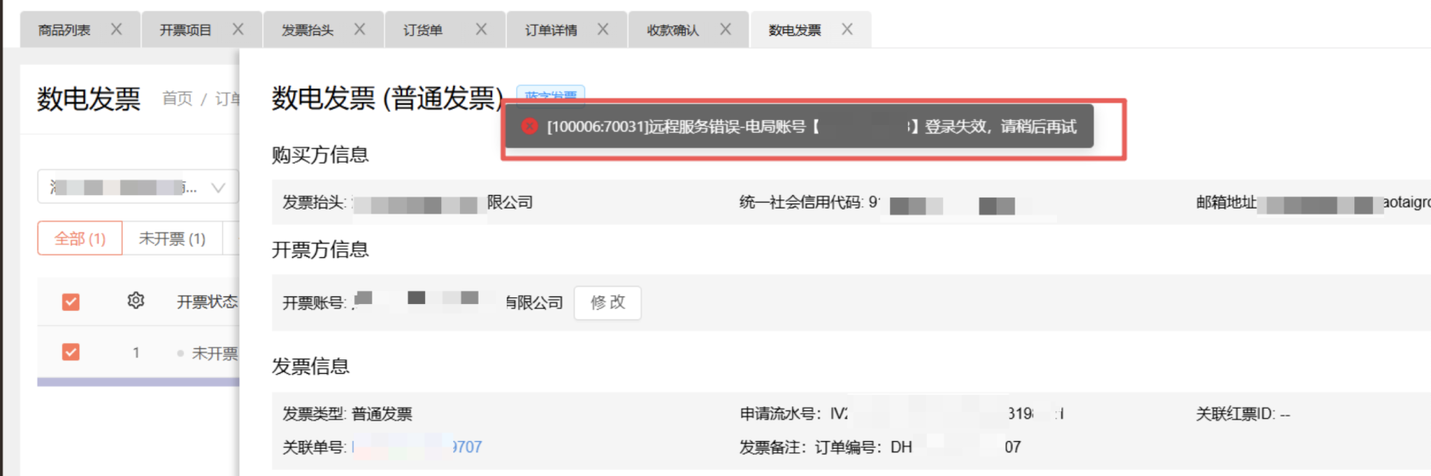Viewport: 1431px width, 476px height.
Task: Filter by 未开票 (1)
Action: pyautogui.click(x=172, y=238)
